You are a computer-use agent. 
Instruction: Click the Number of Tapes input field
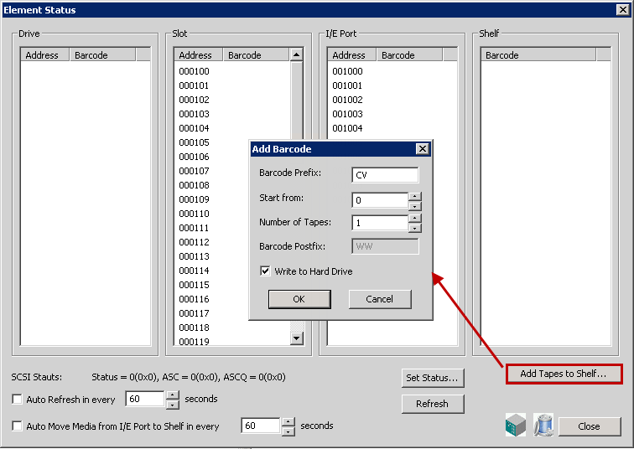[380, 223]
